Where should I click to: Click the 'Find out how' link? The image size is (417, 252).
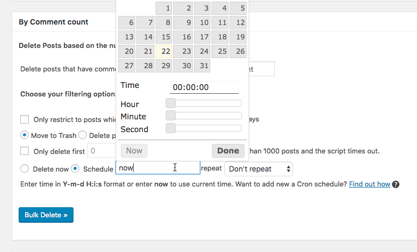[370, 184]
